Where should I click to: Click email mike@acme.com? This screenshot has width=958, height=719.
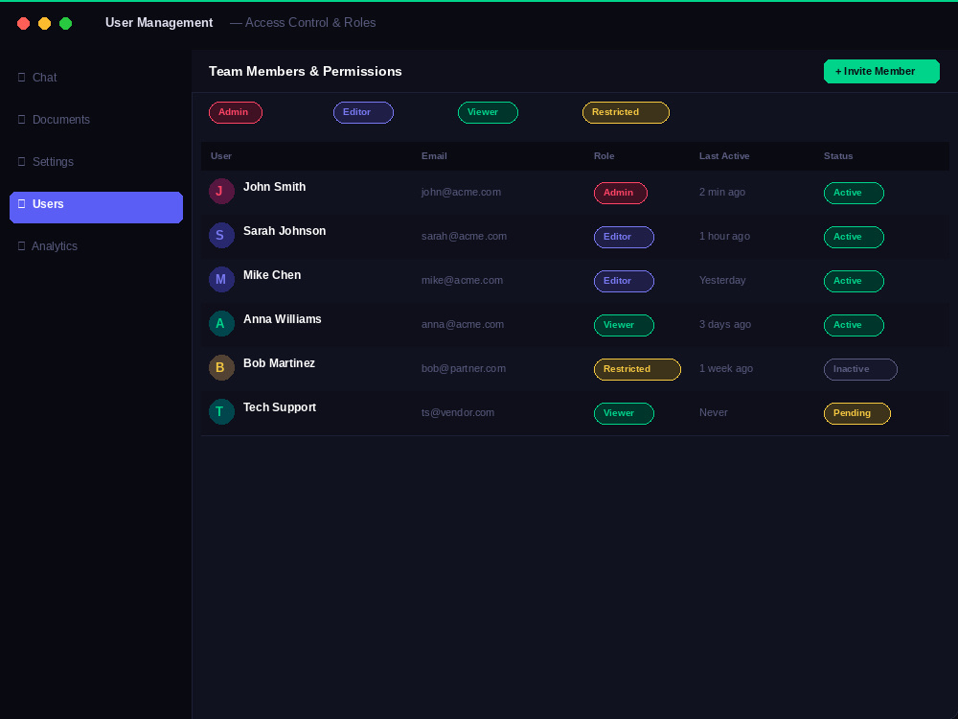(x=462, y=280)
